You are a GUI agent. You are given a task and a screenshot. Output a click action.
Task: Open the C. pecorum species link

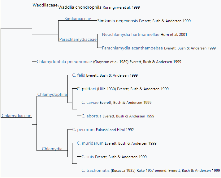(x=83, y=130)
